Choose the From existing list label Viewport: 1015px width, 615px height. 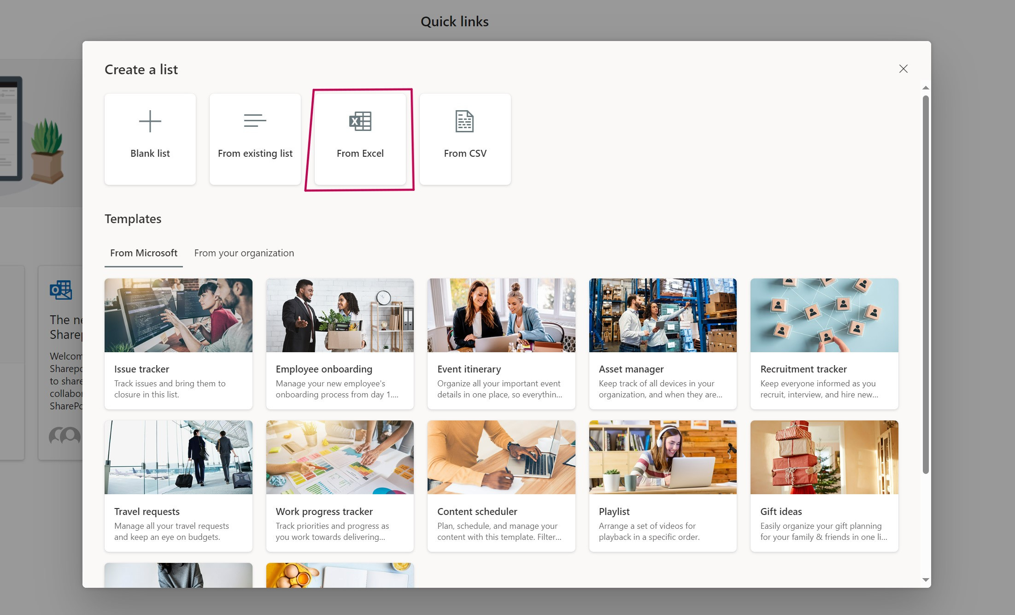(255, 153)
